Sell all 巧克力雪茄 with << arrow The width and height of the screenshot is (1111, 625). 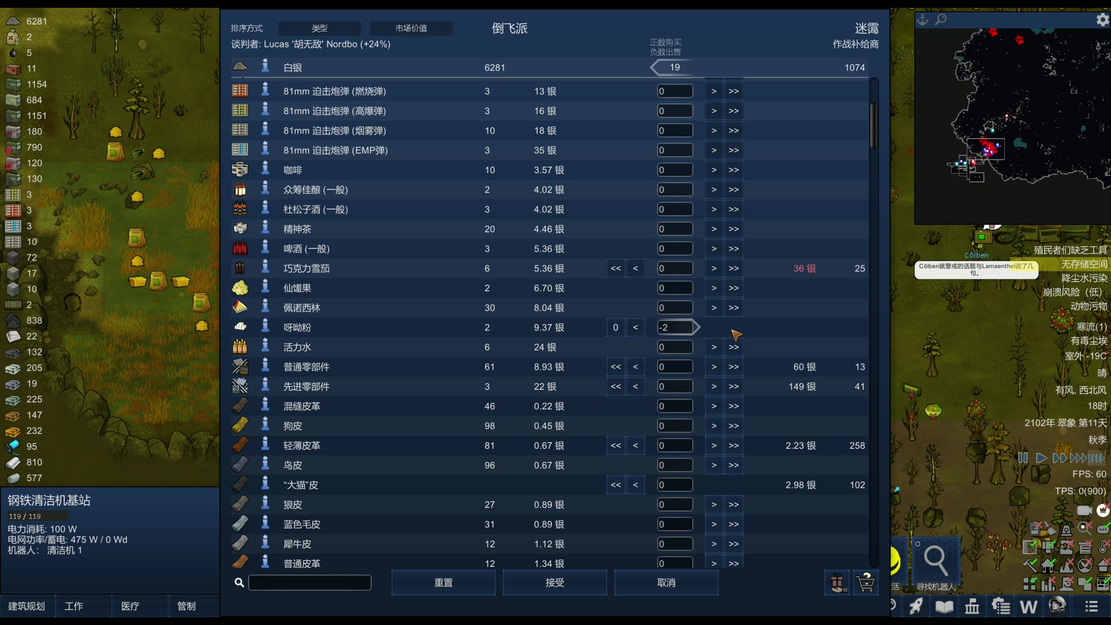pyautogui.click(x=615, y=268)
